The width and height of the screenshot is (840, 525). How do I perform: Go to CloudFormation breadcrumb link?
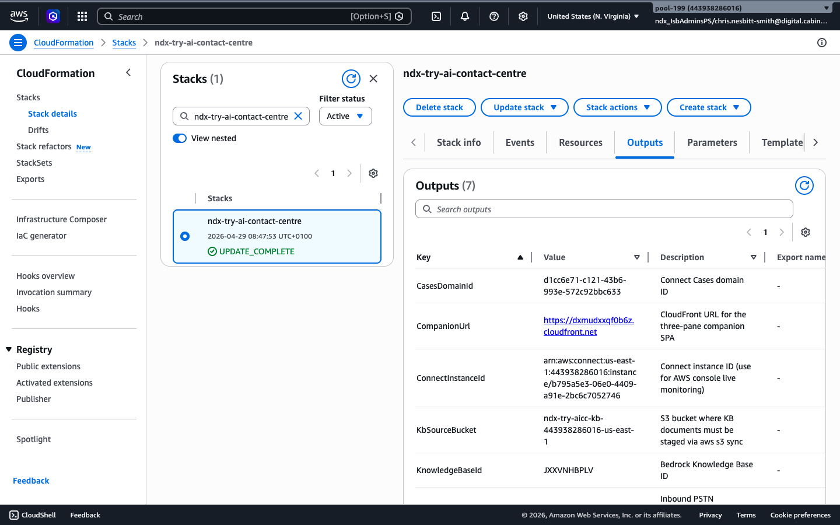tap(64, 43)
